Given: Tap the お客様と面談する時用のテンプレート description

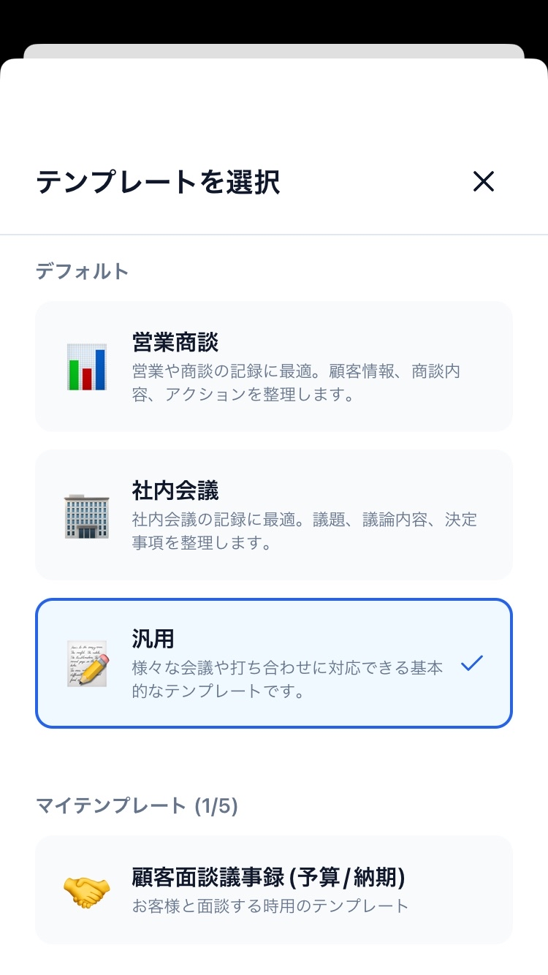Looking at the screenshot, I should [270, 906].
